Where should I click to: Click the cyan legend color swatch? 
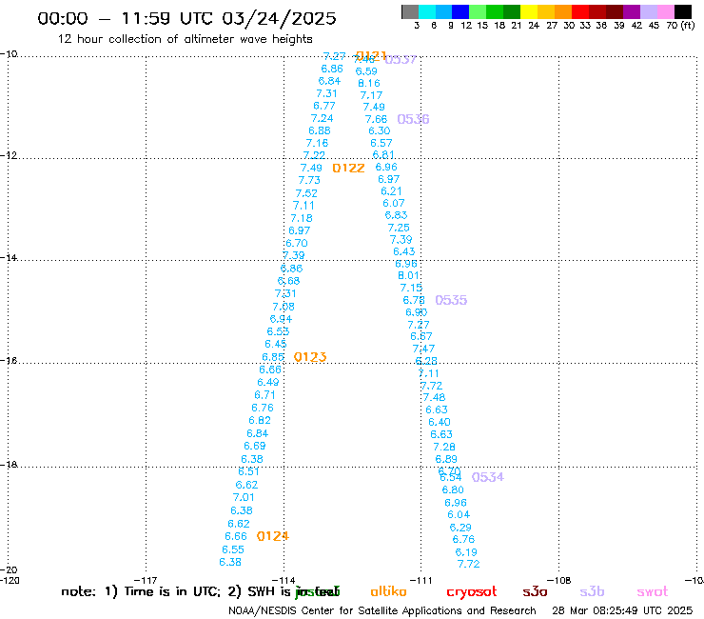tap(427, 11)
